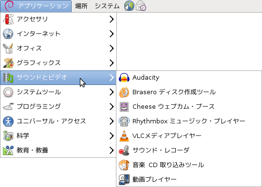This screenshot has width=262, height=187.
Task: Launch Cheese ウェブカム・ブース text entry
Action: (x=173, y=107)
